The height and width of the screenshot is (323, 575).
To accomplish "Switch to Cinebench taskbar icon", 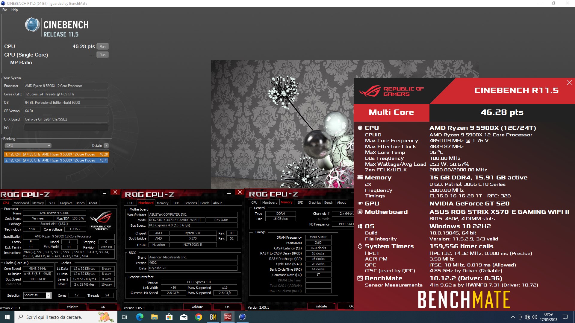I will (243, 317).
